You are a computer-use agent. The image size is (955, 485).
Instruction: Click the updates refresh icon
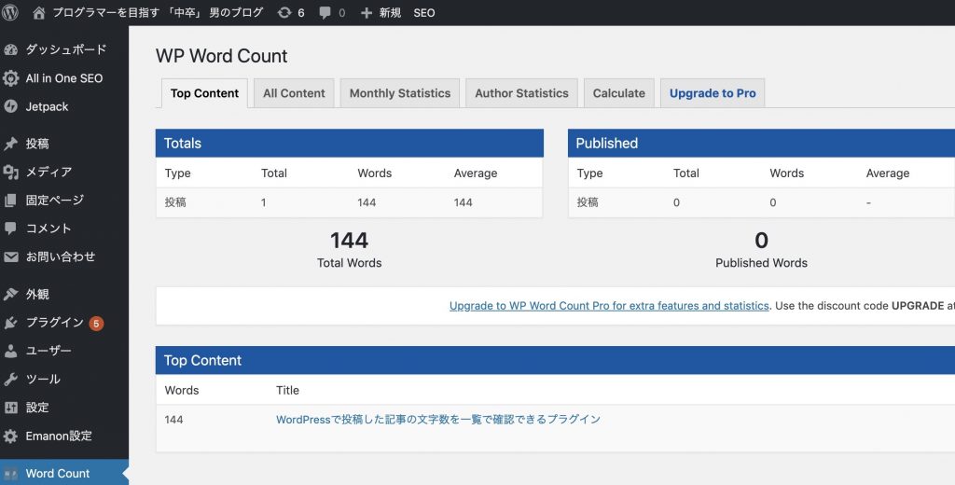(284, 13)
